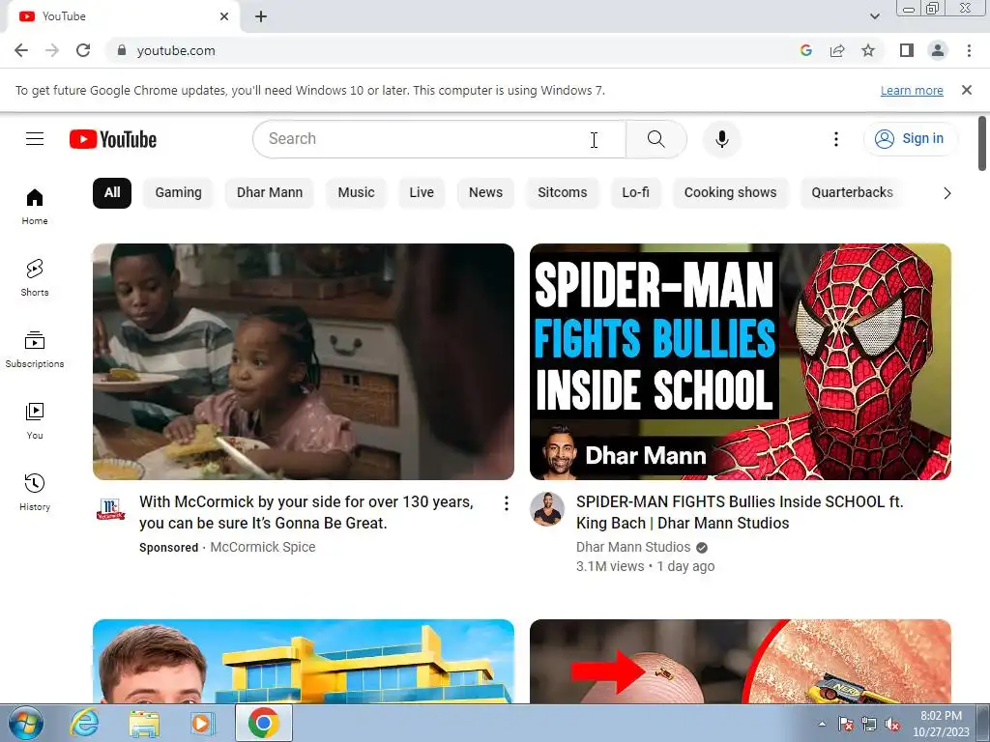
Task: Select the Live filter chip
Action: tap(422, 192)
